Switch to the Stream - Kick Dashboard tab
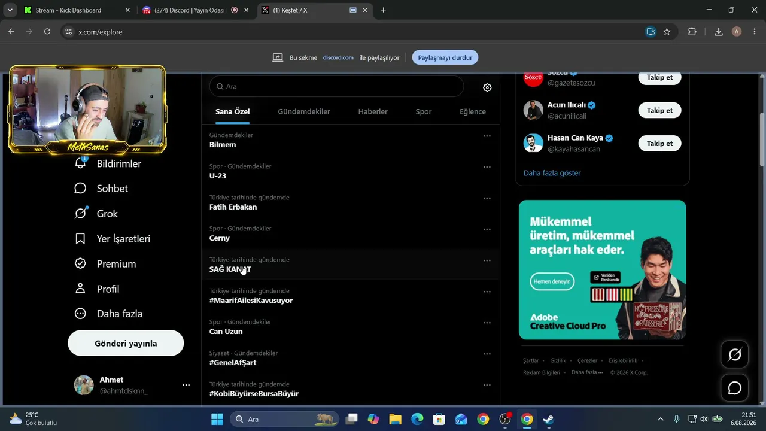 point(77,10)
